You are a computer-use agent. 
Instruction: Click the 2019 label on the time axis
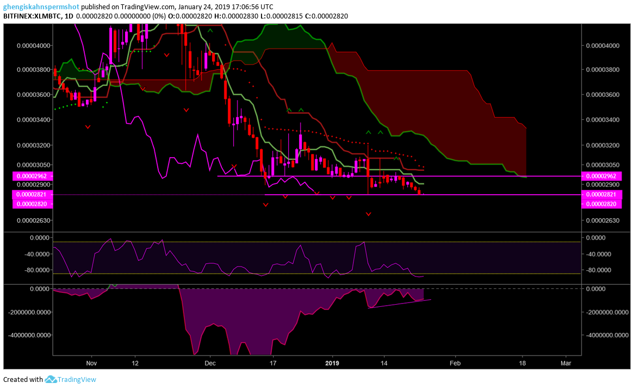(x=332, y=363)
